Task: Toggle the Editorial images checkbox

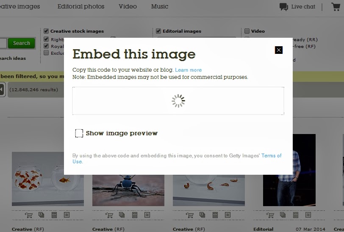Action: click(x=158, y=31)
